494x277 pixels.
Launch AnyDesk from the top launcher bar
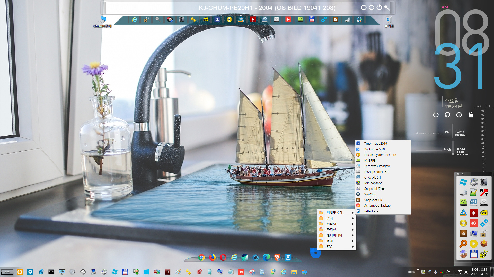[288, 19]
